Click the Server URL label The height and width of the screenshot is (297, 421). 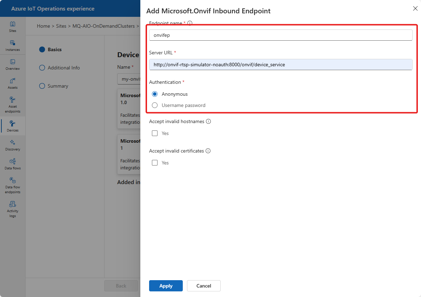(x=161, y=53)
